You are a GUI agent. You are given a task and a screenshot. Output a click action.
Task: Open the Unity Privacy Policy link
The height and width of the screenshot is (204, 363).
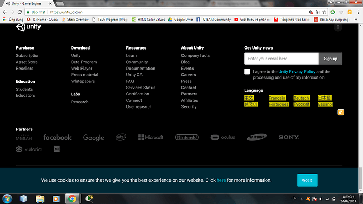tap(297, 72)
